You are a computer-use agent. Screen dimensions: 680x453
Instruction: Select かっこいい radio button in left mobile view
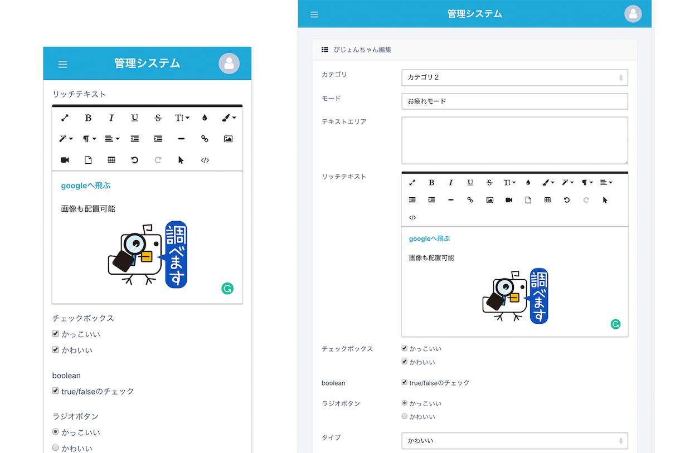pyautogui.click(x=55, y=432)
